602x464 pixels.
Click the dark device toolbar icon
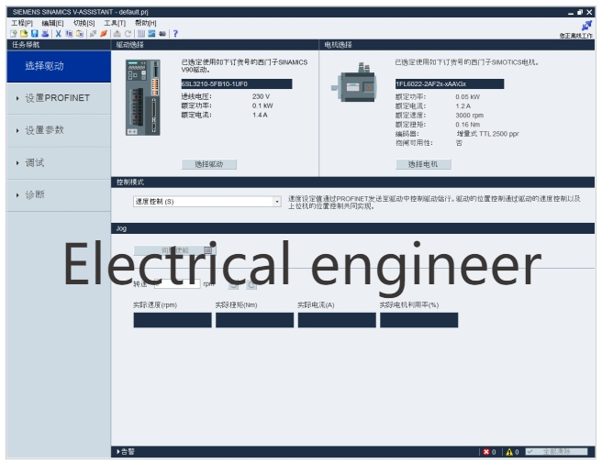tap(162, 34)
